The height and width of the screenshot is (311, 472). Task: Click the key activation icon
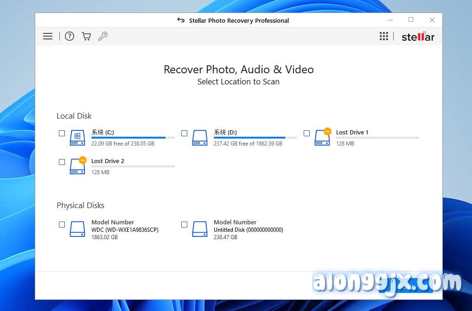click(x=103, y=36)
